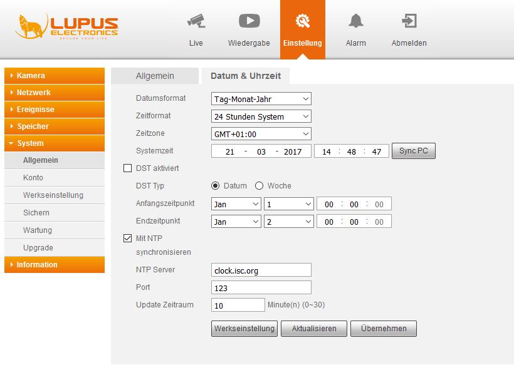514x375 pixels.
Task: Open the Live camera view icon
Action: [x=196, y=21]
